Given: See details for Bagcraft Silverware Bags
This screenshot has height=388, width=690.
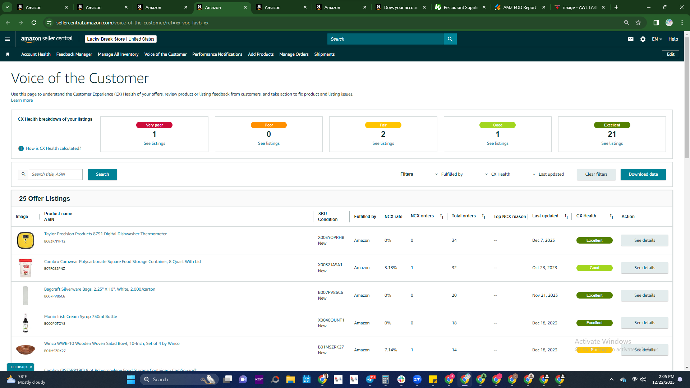Looking at the screenshot, I should tap(645, 295).
